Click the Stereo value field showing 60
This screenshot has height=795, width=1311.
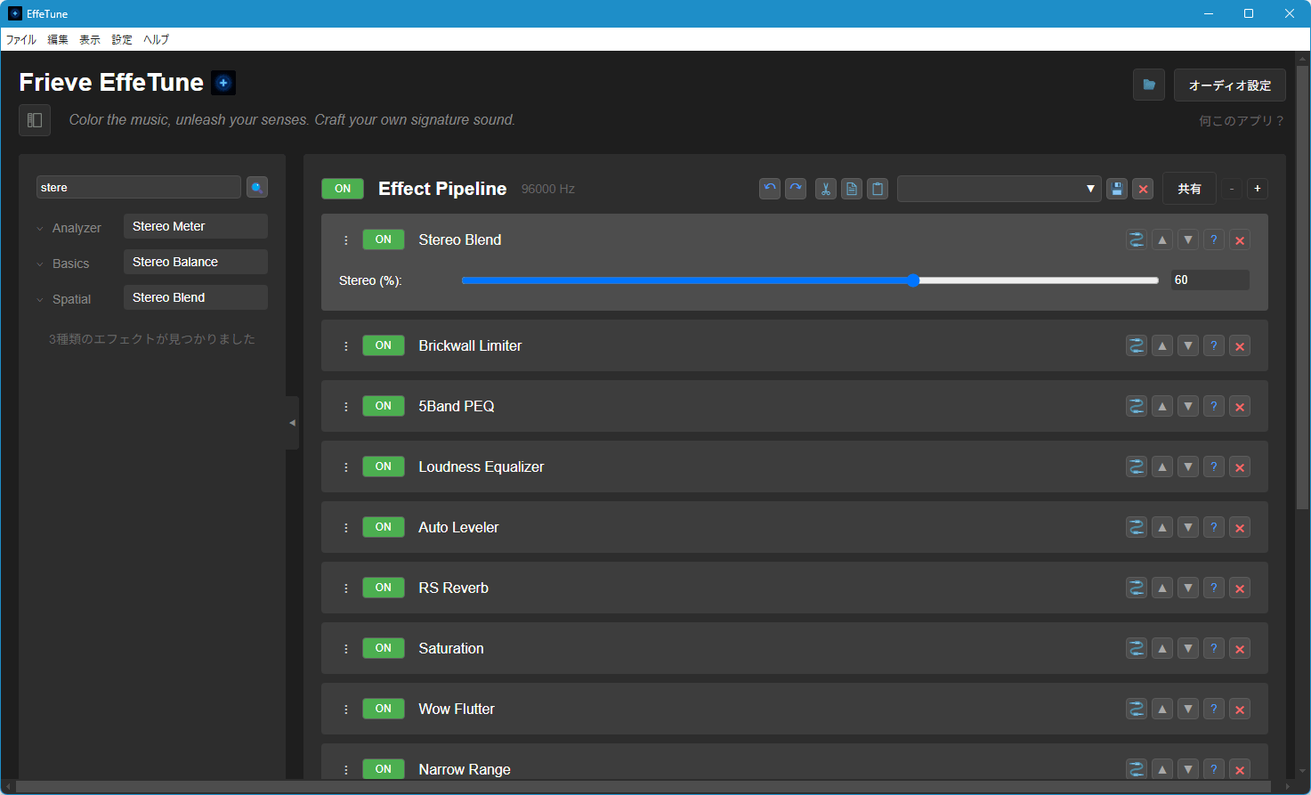[x=1210, y=280]
